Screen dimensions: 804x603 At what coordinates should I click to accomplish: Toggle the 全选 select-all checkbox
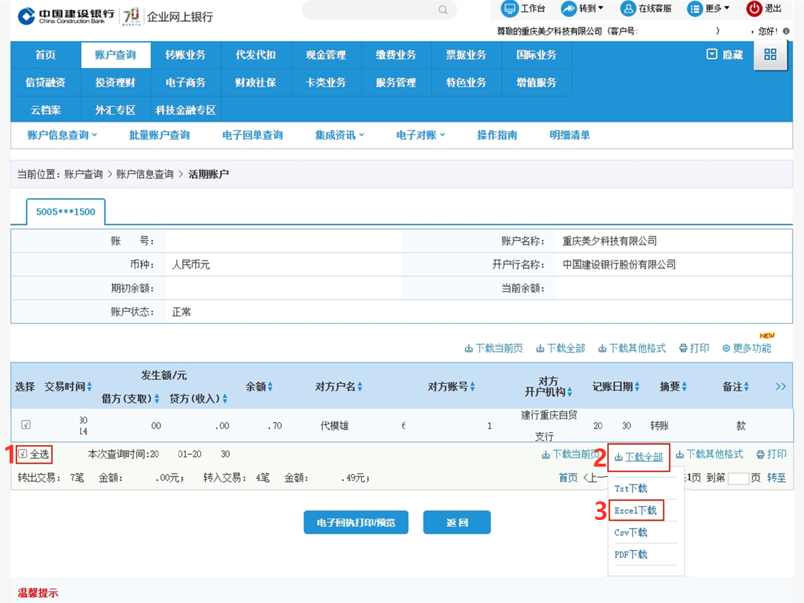[23, 454]
